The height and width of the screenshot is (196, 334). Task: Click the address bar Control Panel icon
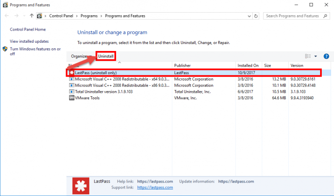tap(40, 16)
